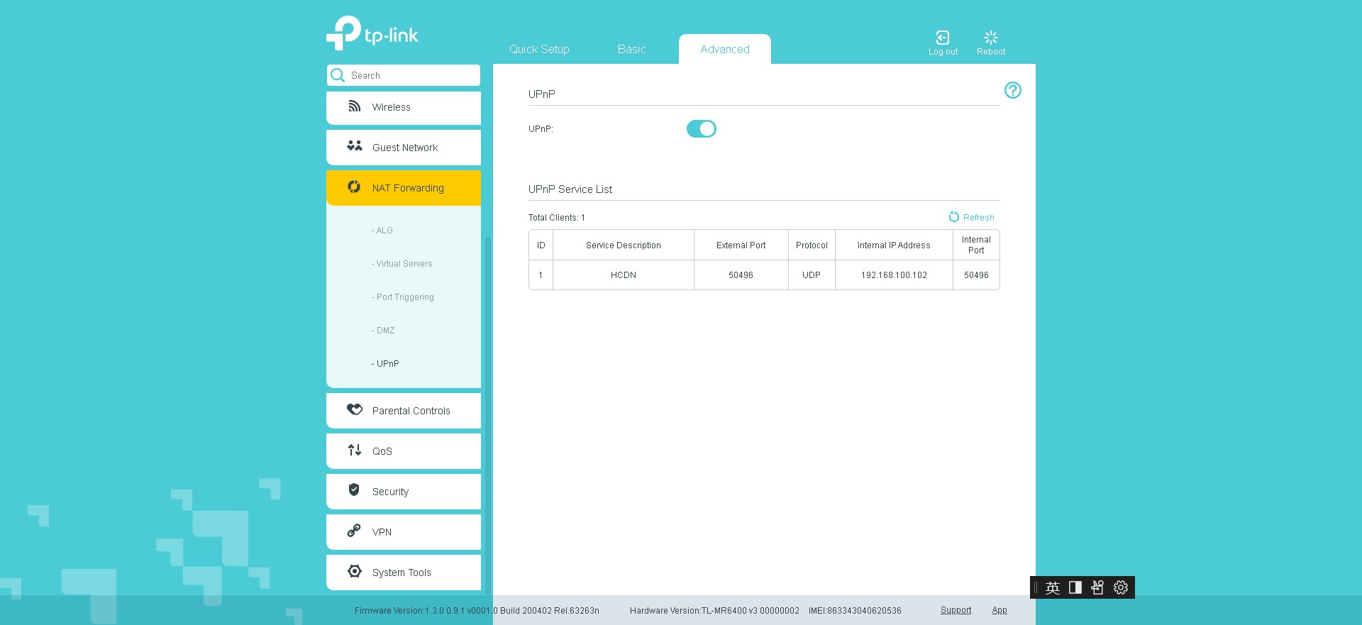The image size is (1362, 625).
Task: Click the Firmware Version text
Action: pyautogui.click(x=477, y=611)
